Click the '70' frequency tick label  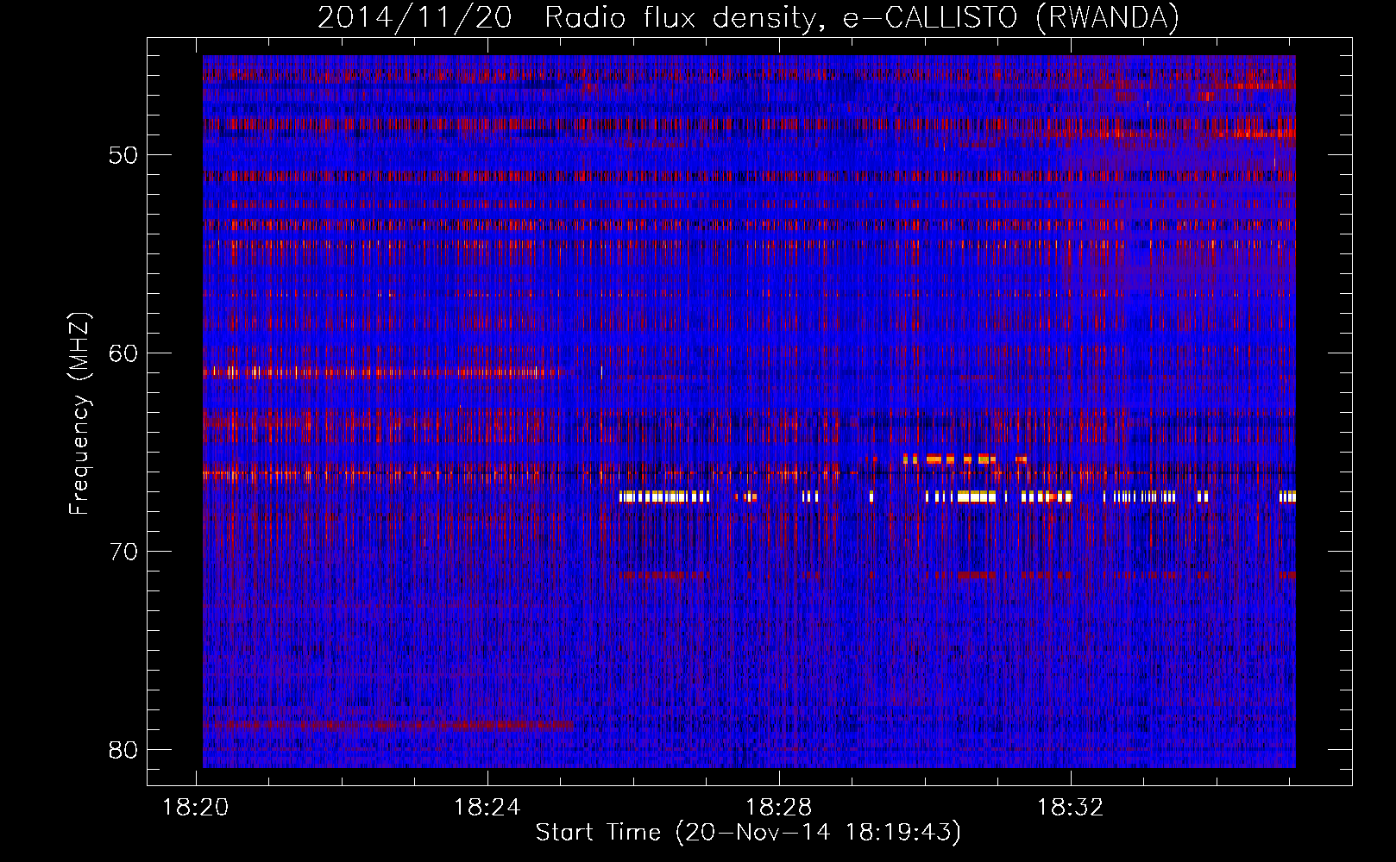tap(123, 552)
